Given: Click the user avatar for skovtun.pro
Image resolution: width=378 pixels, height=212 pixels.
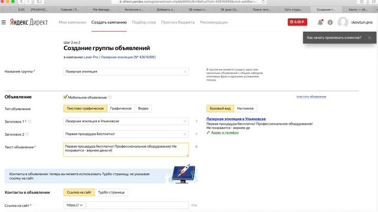Looking at the screenshot, I should [x=343, y=22].
